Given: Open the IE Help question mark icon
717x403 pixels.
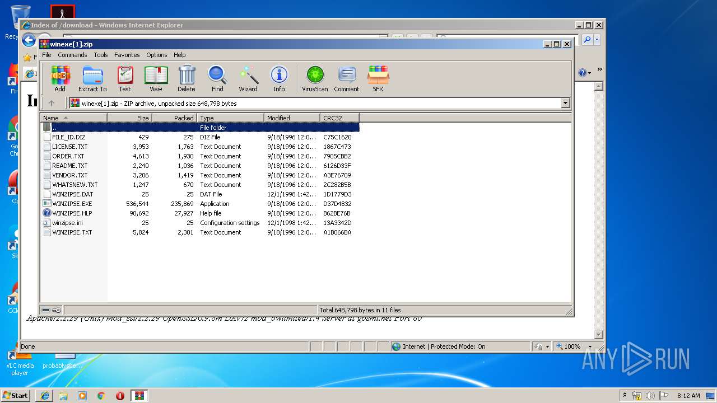Looking at the screenshot, I should point(583,73).
